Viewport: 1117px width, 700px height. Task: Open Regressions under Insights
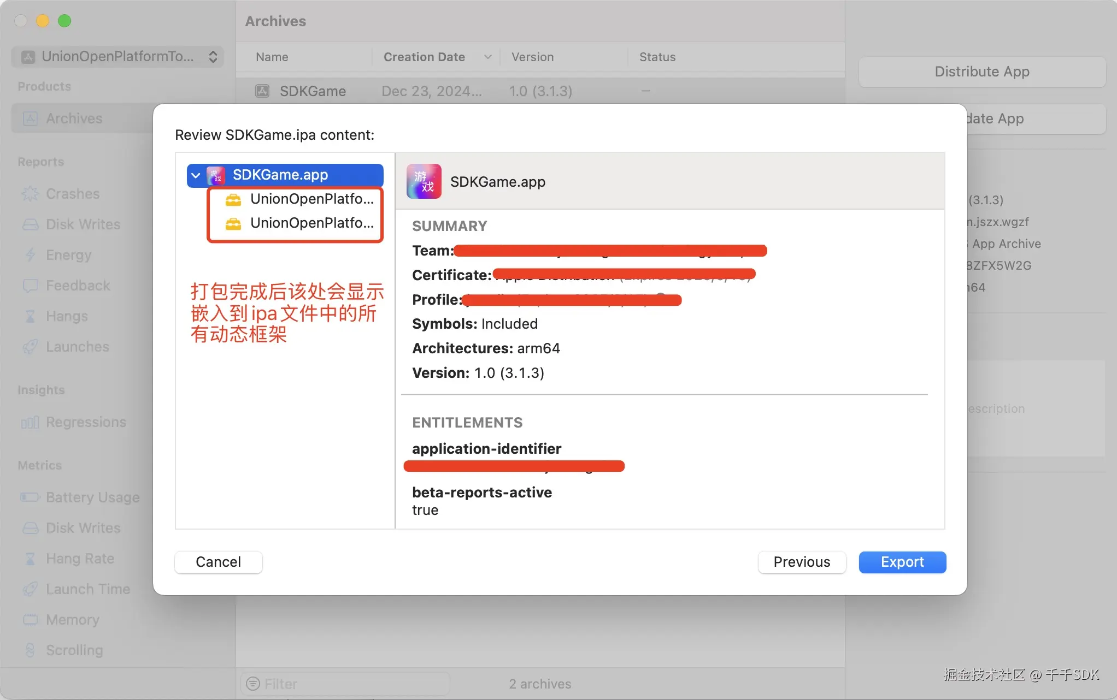[x=86, y=422]
